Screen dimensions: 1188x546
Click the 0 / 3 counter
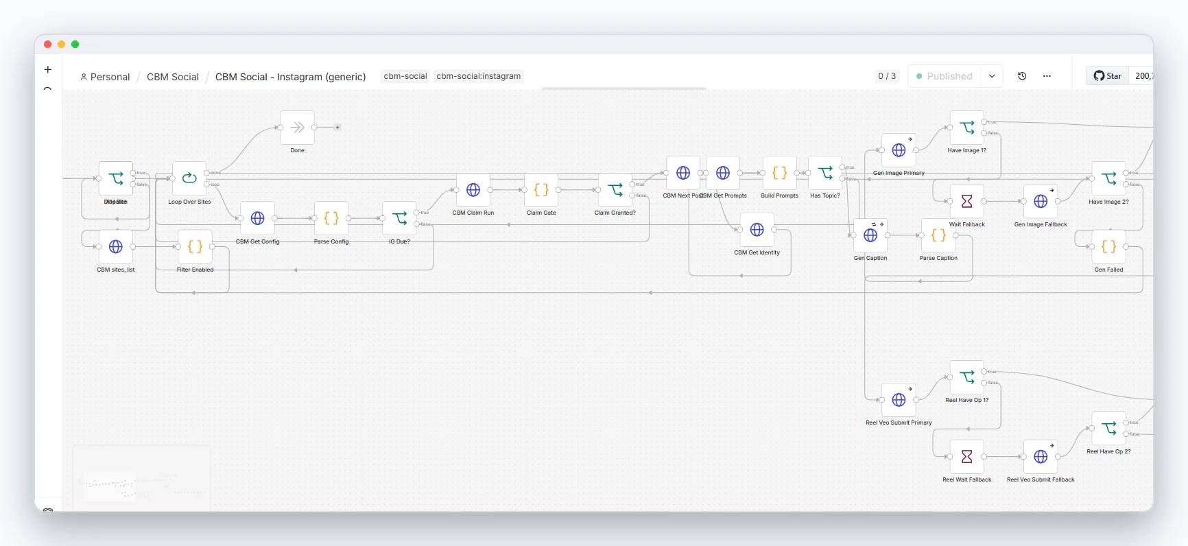887,76
